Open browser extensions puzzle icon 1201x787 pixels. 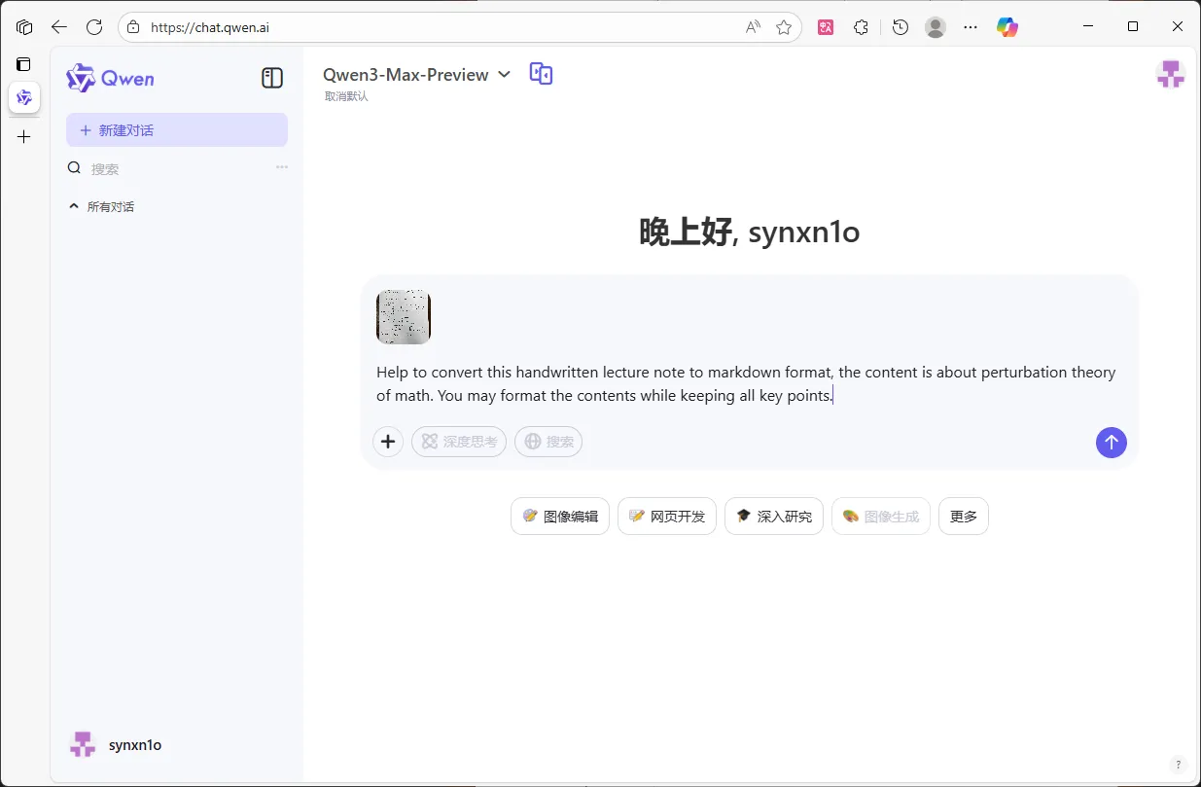(x=861, y=27)
